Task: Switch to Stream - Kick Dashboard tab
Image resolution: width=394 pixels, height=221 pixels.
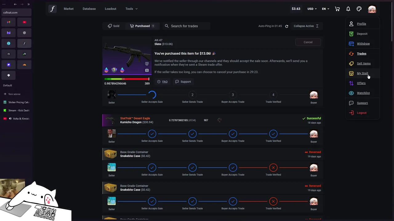Action: tap(16, 110)
